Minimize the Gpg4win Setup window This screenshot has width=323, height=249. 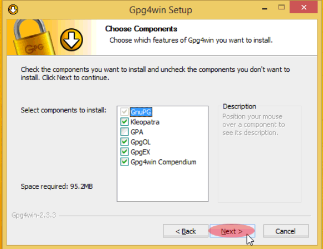click(265, 8)
